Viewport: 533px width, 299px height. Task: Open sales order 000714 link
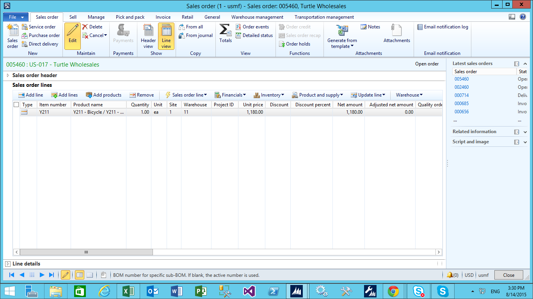462,95
